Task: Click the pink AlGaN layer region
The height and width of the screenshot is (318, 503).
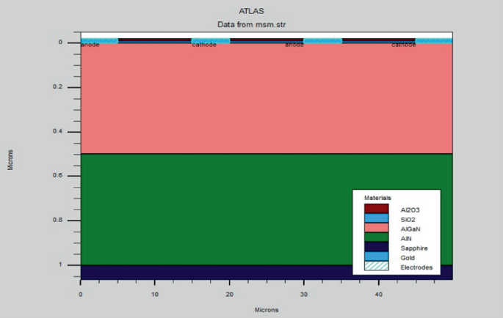Action: pos(267,99)
